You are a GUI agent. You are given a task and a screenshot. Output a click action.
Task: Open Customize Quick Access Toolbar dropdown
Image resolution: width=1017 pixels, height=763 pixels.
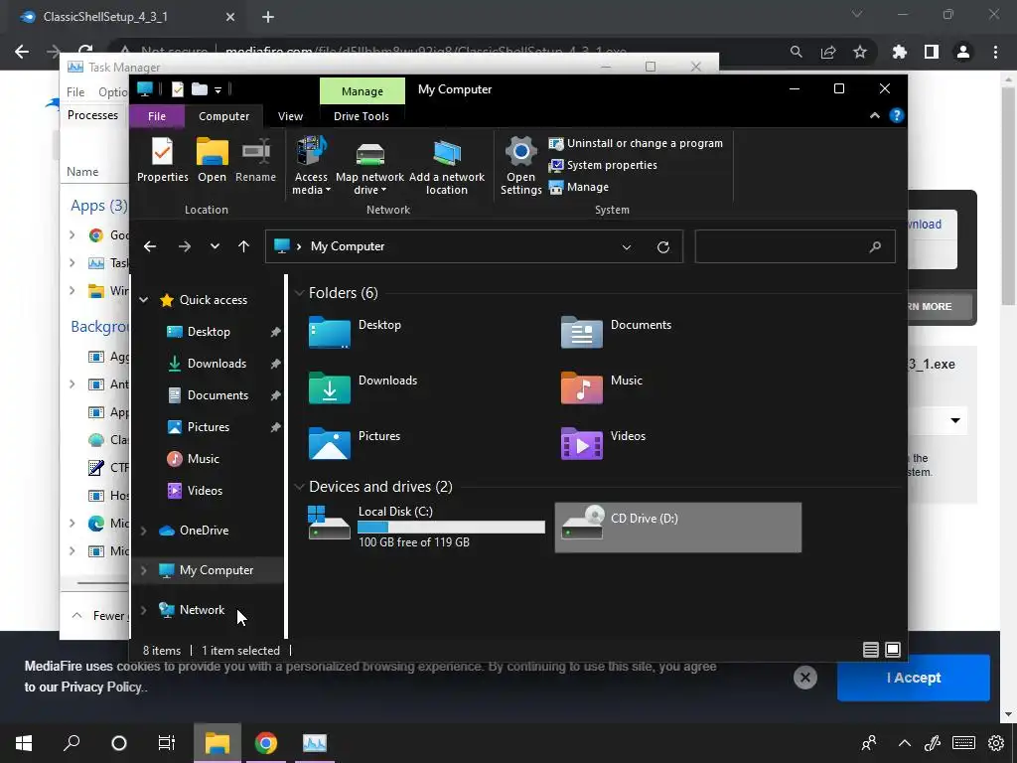tap(218, 89)
